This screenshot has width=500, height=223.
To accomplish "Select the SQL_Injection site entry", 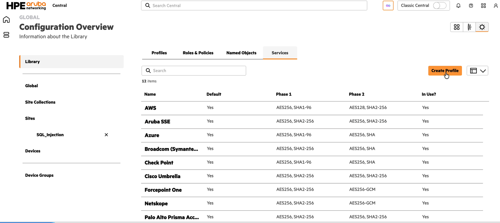I will (50, 135).
